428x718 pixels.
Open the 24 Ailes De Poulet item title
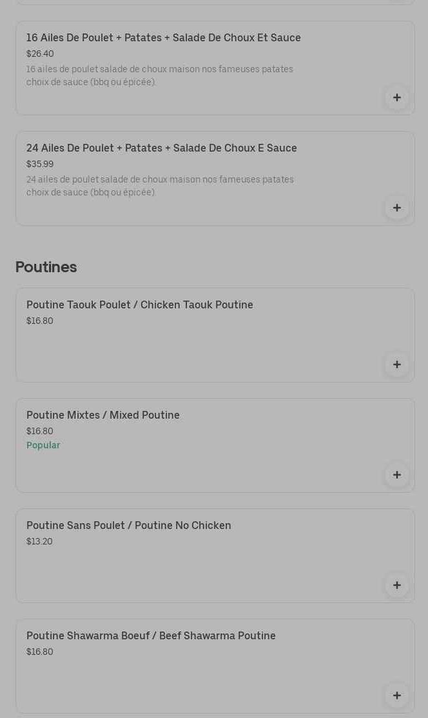[x=161, y=148]
